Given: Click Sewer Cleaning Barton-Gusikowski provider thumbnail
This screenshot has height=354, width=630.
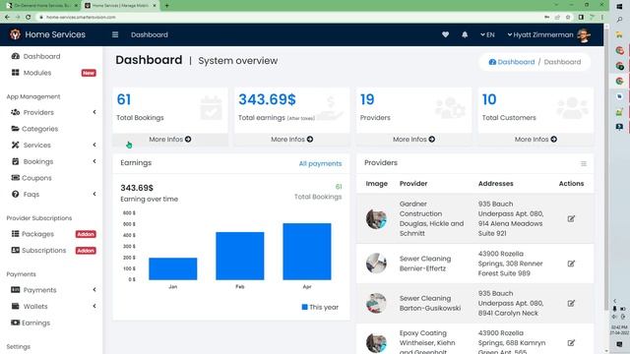Looking at the screenshot, I should click(376, 303).
